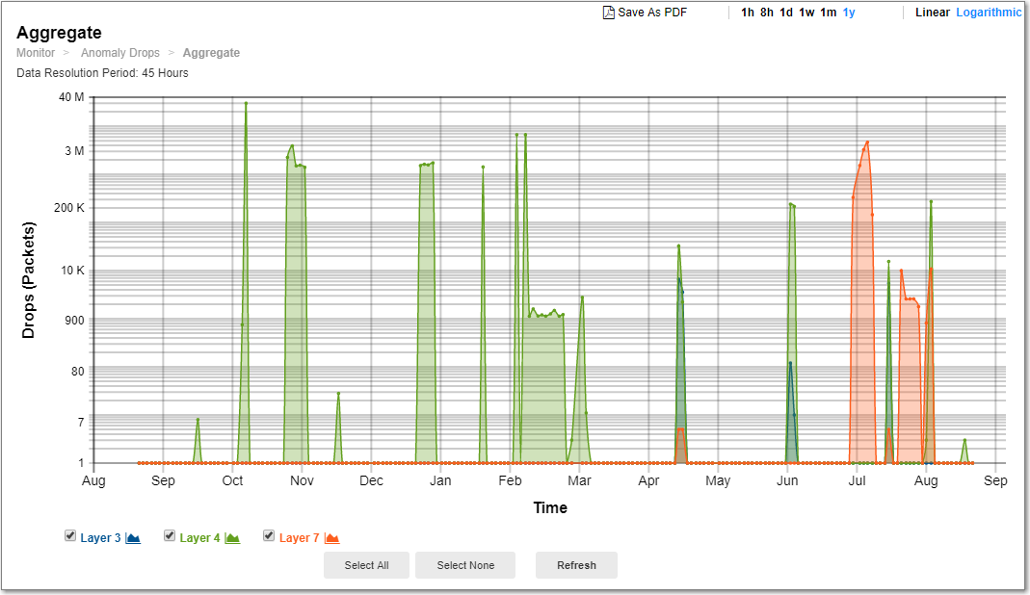Open the Monitor breadcrumb link

click(x=36, y=53)
